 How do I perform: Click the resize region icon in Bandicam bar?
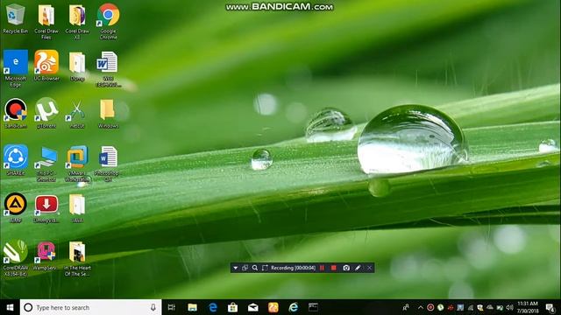click(x=265, y=268)
